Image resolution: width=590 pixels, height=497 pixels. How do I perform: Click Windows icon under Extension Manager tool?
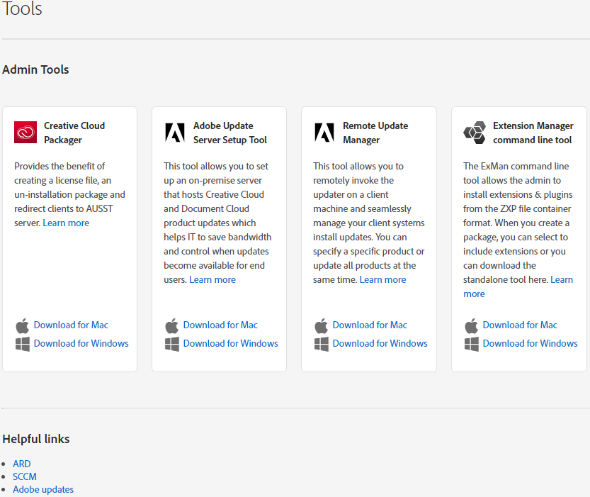[x=472, y=344]
